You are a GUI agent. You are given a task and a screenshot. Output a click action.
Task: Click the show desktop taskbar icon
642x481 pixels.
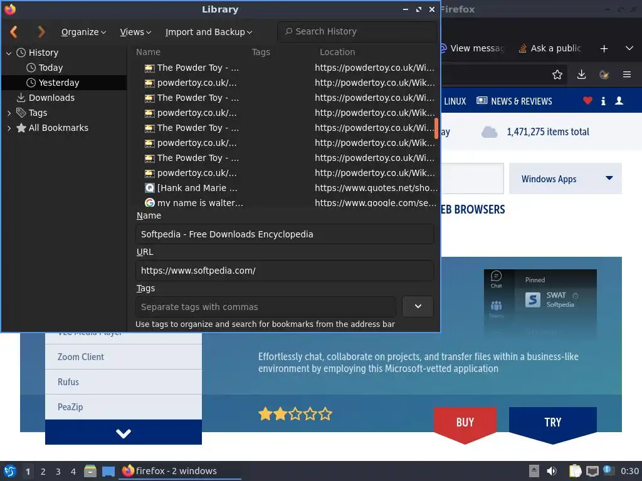[x=108, y=471]
